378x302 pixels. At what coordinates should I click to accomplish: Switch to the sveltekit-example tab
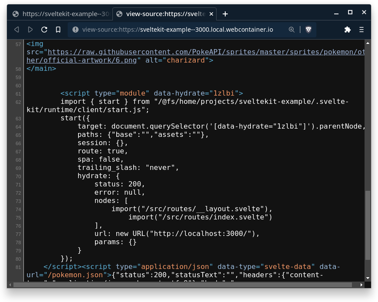(62, 14)
